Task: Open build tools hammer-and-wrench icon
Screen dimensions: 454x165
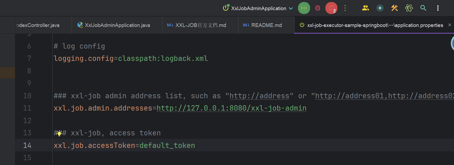Action: coord(394,8)
